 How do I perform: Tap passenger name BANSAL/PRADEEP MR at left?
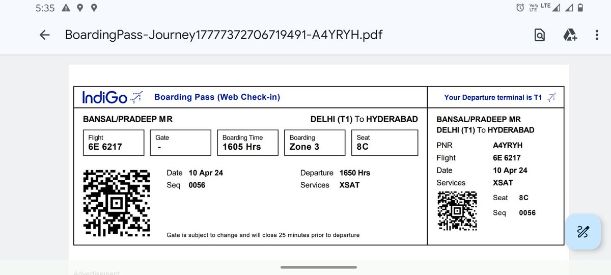[128, 119]
